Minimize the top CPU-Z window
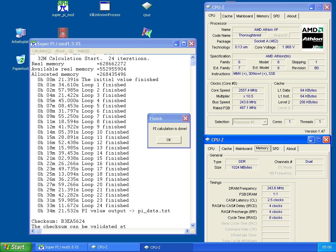The width and height of the screenshot is (336, 252). pyautogui.click(x=312, y=7)
